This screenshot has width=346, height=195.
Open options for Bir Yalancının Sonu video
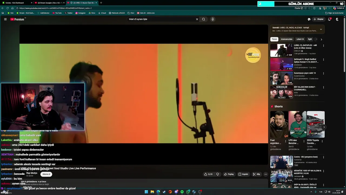click(323, 87)
